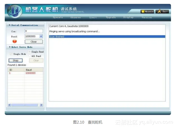Open the Limit menu

(x=93, y=17)
